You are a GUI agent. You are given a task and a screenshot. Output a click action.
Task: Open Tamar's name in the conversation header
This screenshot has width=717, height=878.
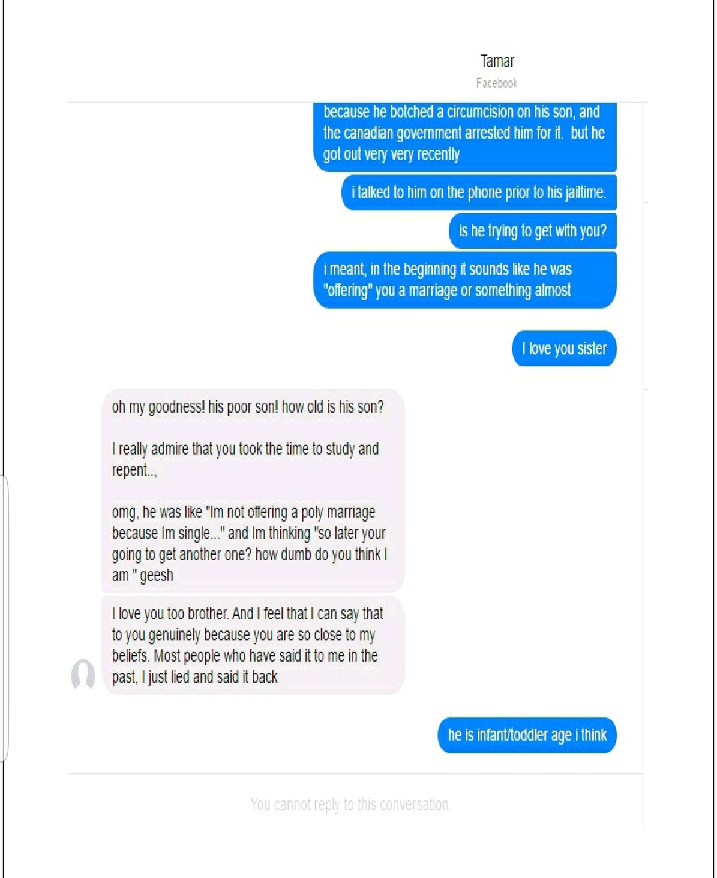(497, 61)
